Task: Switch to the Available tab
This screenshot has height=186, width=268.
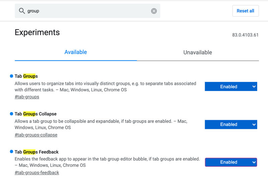Action: (x=76, y=52)
